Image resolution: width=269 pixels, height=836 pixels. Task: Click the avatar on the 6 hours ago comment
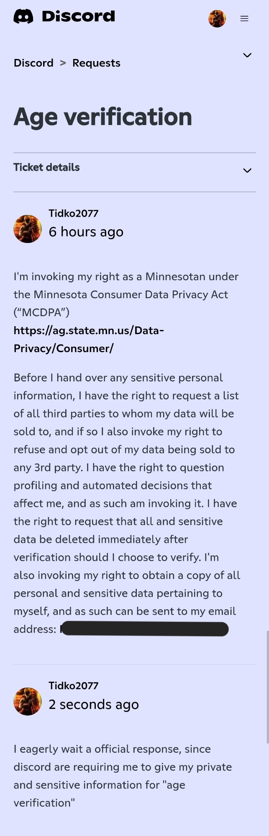click(x=28, y=229)
